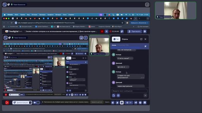Click the grid layout icon at bottom bar end
Image resolution: width=202 pixels, height=113 pixels.
(145, 103)
